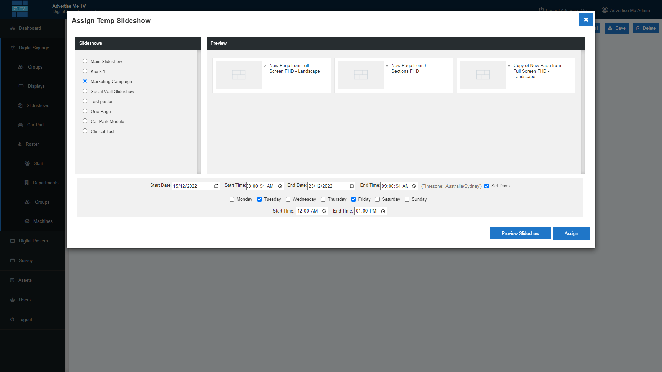Click the clock icon in upper Start Time field
Screen dimensions: 662x372
pyautogui.click(x=280, y=186)
